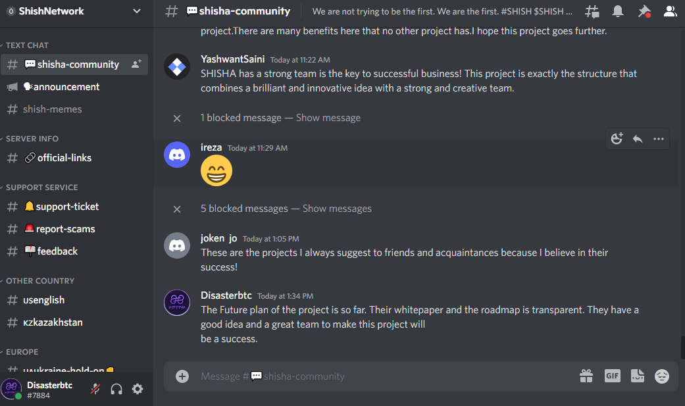This screenshot has height=406, width=685.
Task: Add reaction to ireza's message
Action: point(617,138)
